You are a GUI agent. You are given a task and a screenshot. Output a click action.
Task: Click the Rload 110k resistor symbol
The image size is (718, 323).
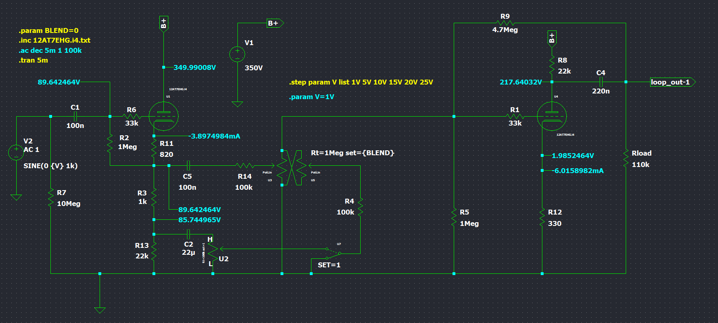point(626,158)
